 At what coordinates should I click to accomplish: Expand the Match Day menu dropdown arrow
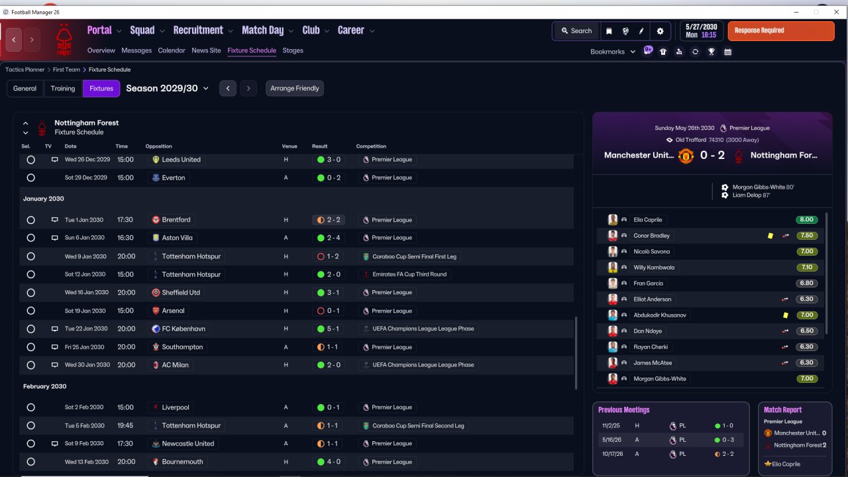coord(291,31)
